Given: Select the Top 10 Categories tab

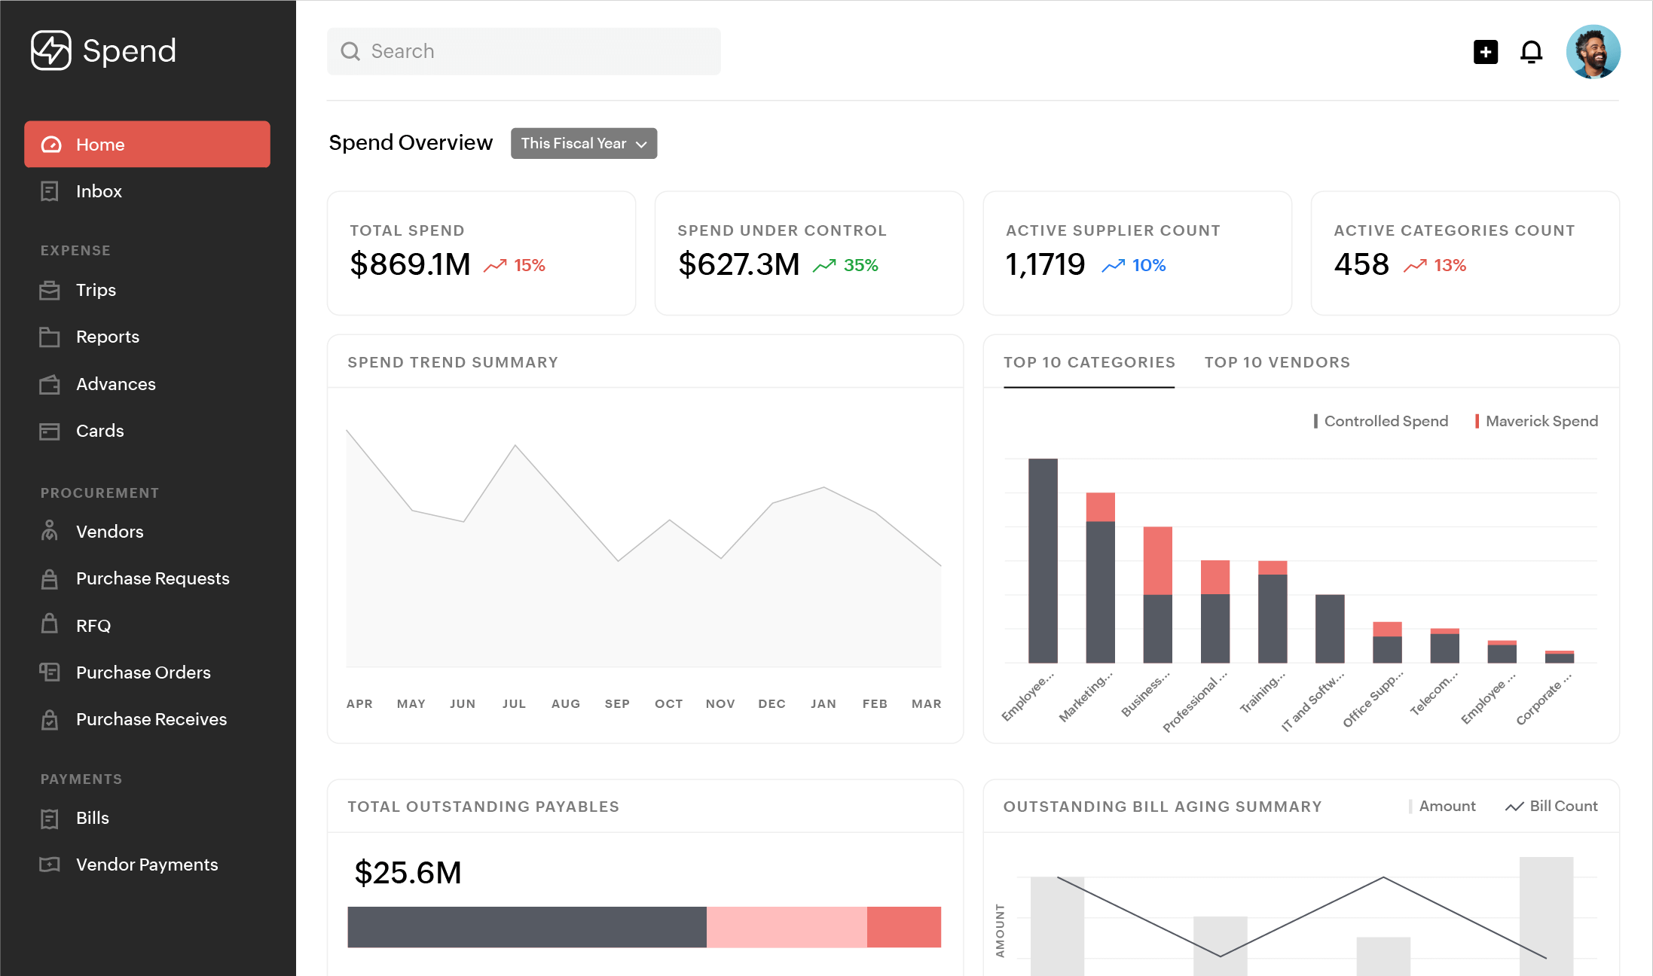Looking at the screenshot, I should point(1089,362).
